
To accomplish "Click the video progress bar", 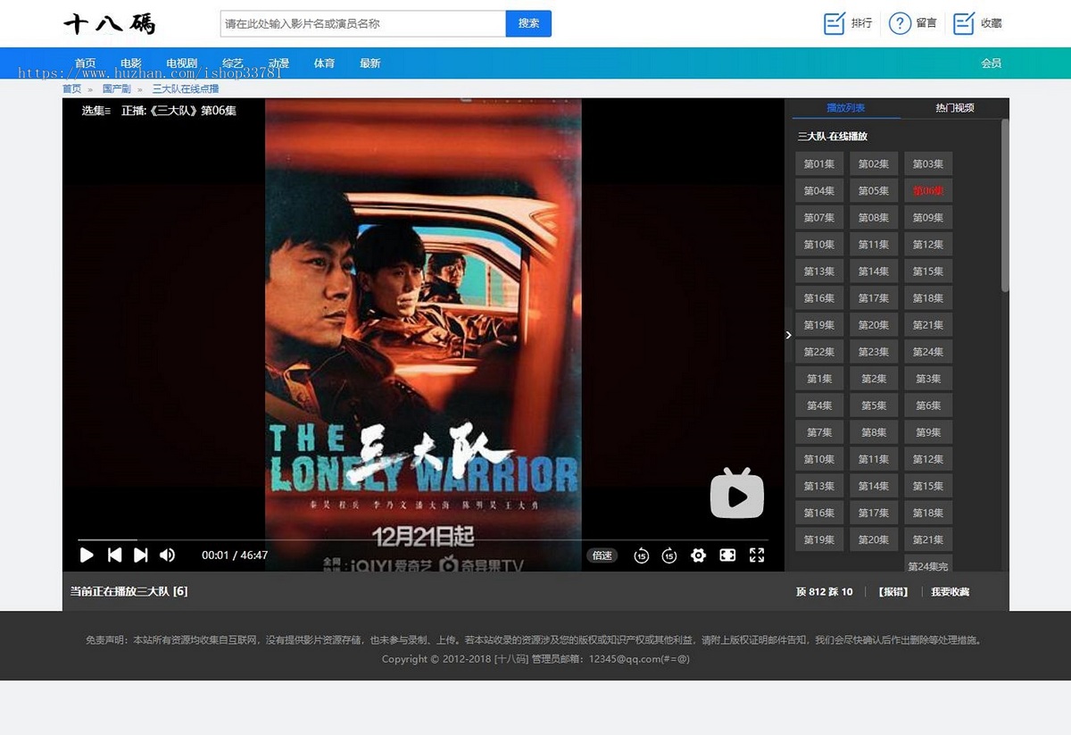I will click(x=422, y=539).
